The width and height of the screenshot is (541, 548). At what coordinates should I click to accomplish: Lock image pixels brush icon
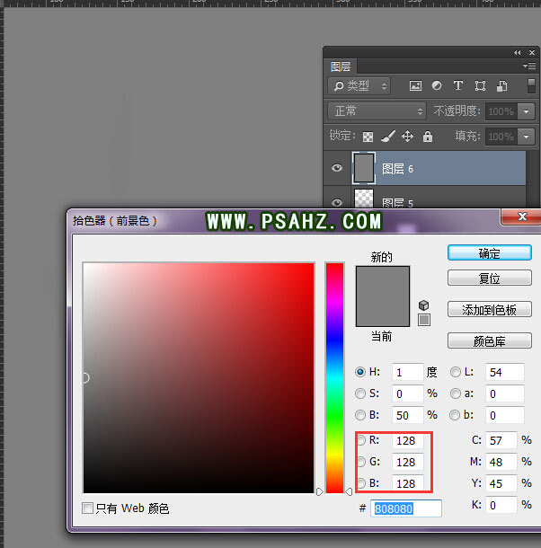pos(387,137)
